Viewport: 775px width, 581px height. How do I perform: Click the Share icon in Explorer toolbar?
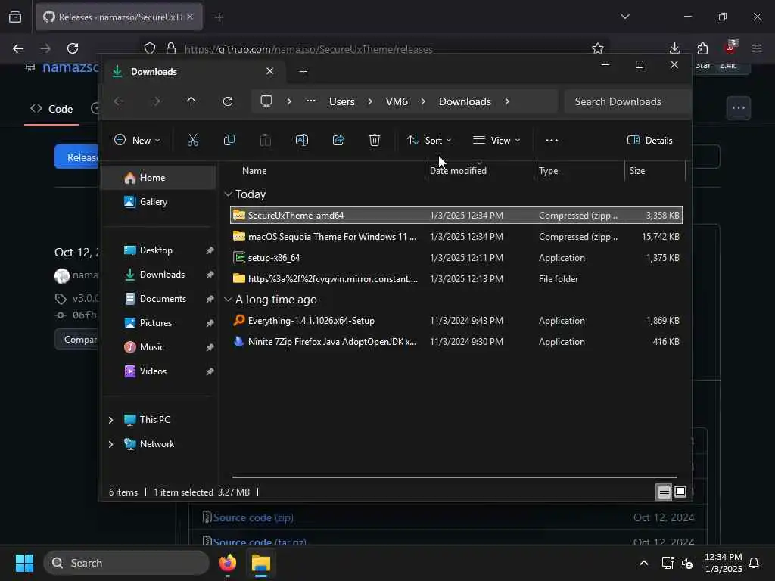[x=338, y=140]
